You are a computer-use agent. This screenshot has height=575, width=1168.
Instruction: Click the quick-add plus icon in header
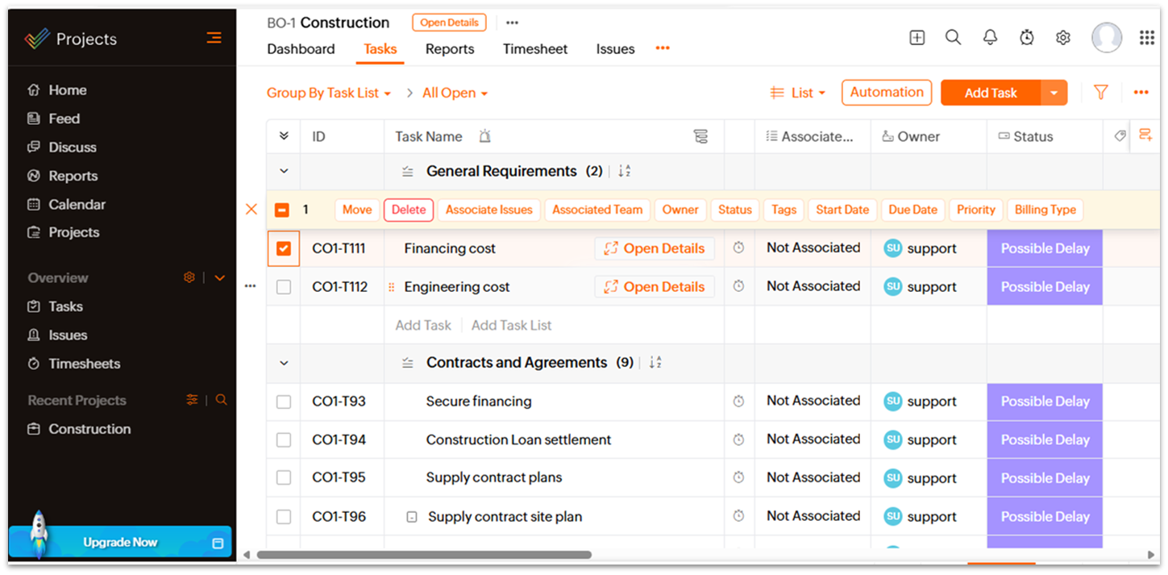coord(917,38)
